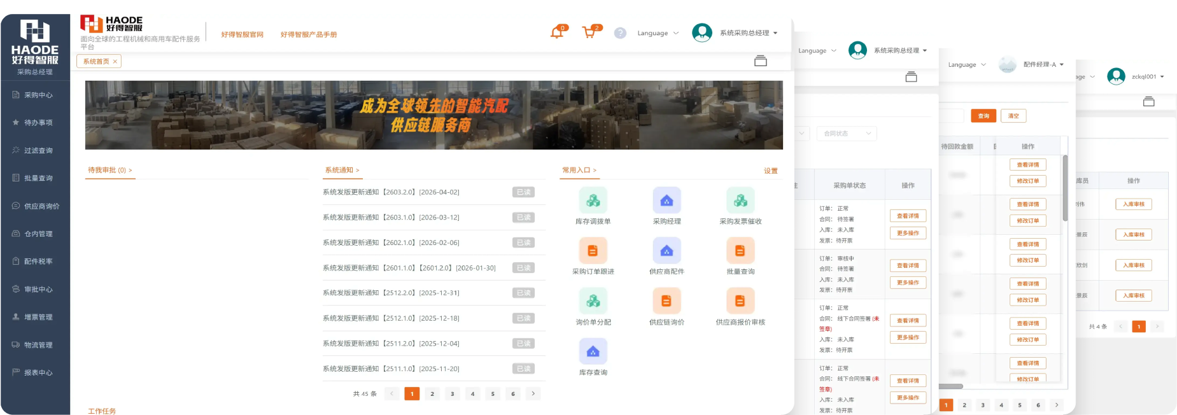Open the 采购发票催收 shortcut icon
Screen dimensions: 1177x415
pyautogui.click(x=740, y=200)
